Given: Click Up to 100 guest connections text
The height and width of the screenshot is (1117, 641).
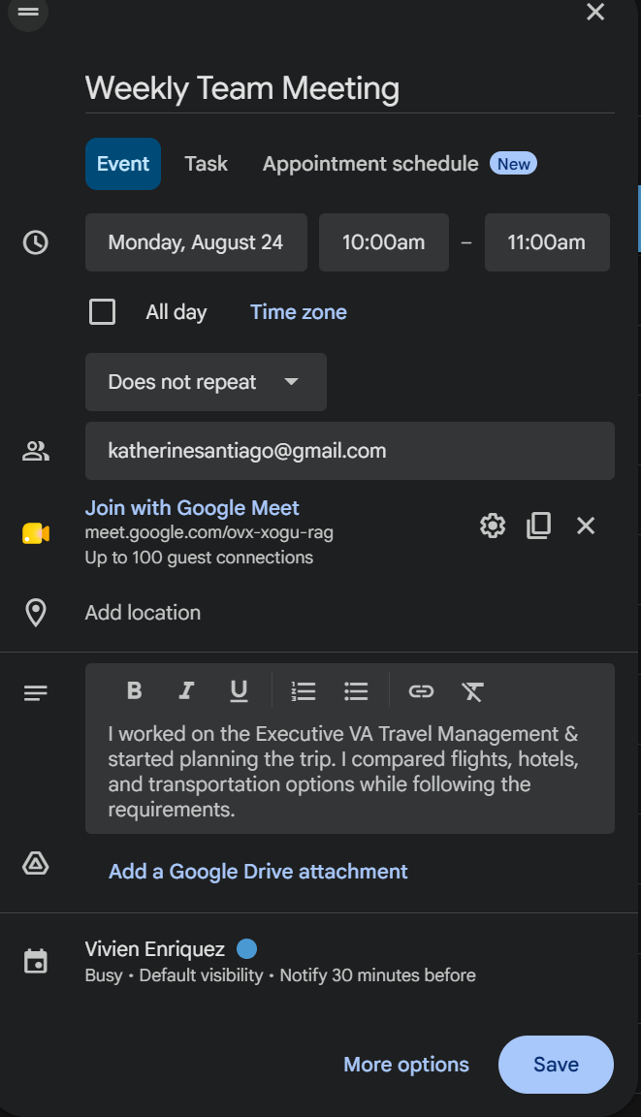Looking at the screenshot, I should pos(200,558).
